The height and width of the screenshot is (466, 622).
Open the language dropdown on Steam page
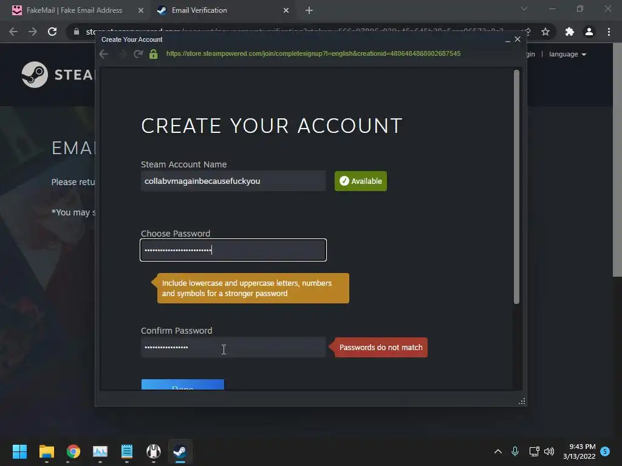pos(567,54)
